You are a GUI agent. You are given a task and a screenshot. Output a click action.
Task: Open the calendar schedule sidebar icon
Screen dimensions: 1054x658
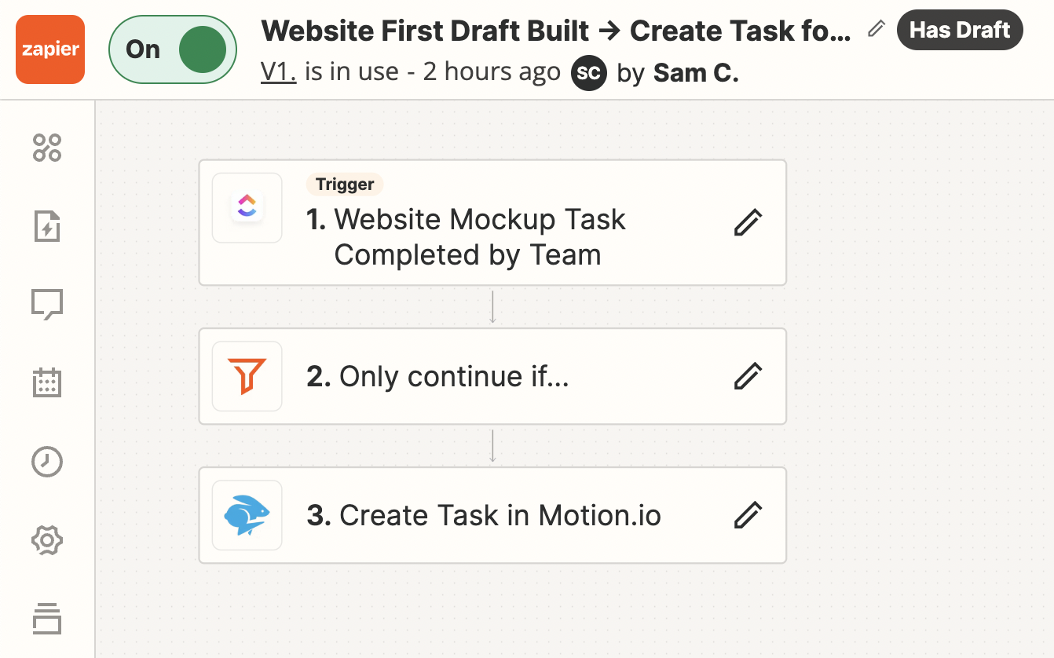(47, 383)
